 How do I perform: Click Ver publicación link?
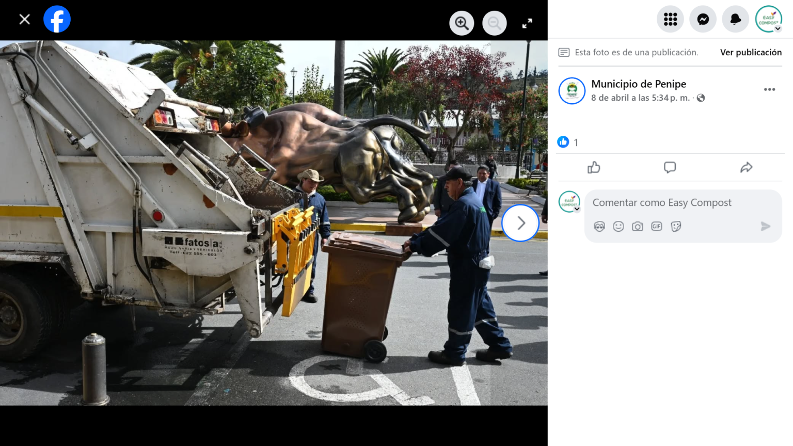pos(751,52)
